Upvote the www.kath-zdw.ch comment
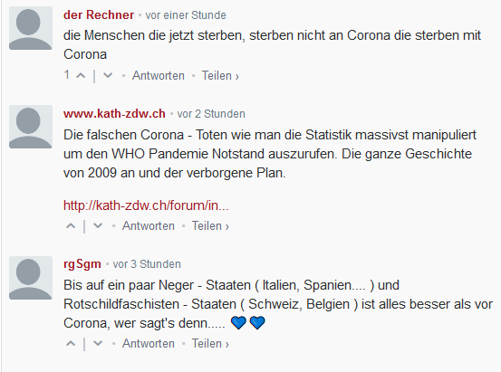This screenshot has width=501, height=372. click(x=71, y=226)
